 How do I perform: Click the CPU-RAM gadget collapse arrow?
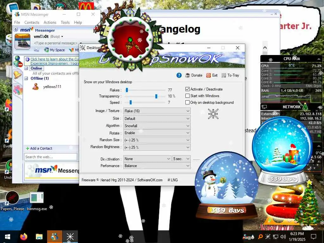[x=318, y=59]
